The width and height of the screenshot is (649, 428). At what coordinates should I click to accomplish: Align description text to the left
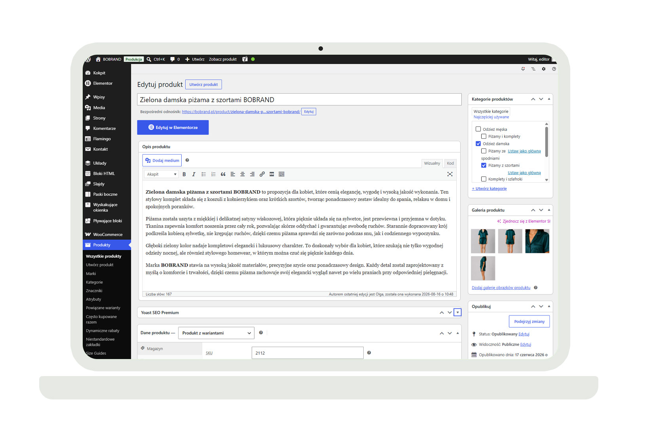tap(233, 174)
